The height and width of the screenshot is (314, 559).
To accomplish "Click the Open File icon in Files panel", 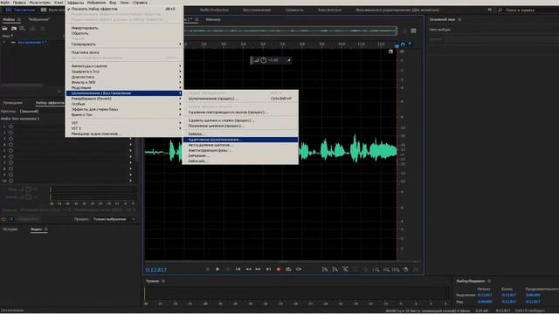I will pos(4,28).
